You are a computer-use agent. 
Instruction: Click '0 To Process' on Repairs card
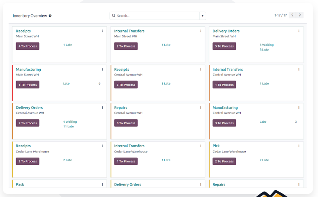tap(126, 123)
